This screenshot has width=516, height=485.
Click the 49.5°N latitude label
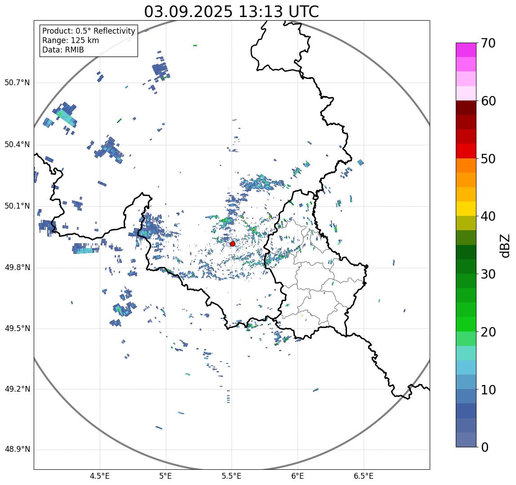(x=17, y=328)
